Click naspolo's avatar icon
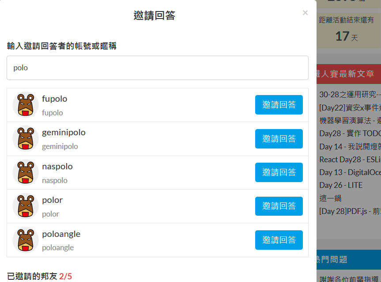 (25, 172)
